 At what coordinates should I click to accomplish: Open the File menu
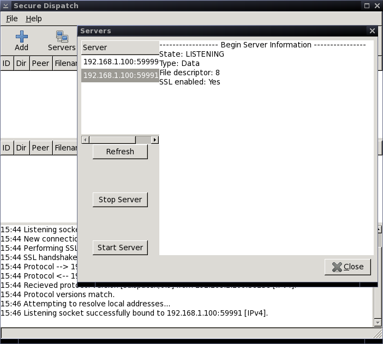coord(11,19)
